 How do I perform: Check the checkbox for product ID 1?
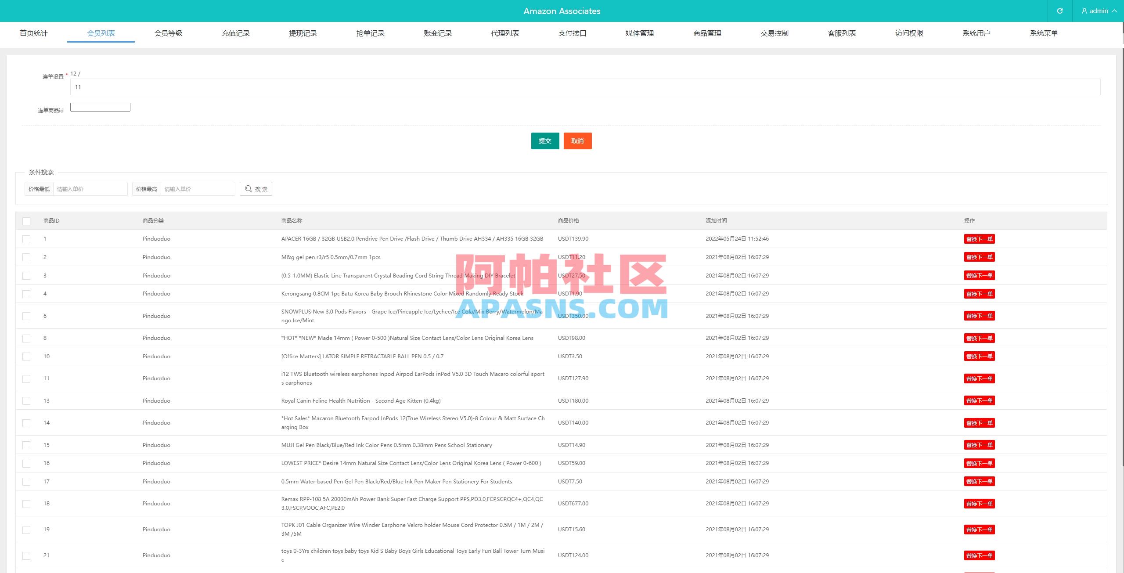pos(26,239)
